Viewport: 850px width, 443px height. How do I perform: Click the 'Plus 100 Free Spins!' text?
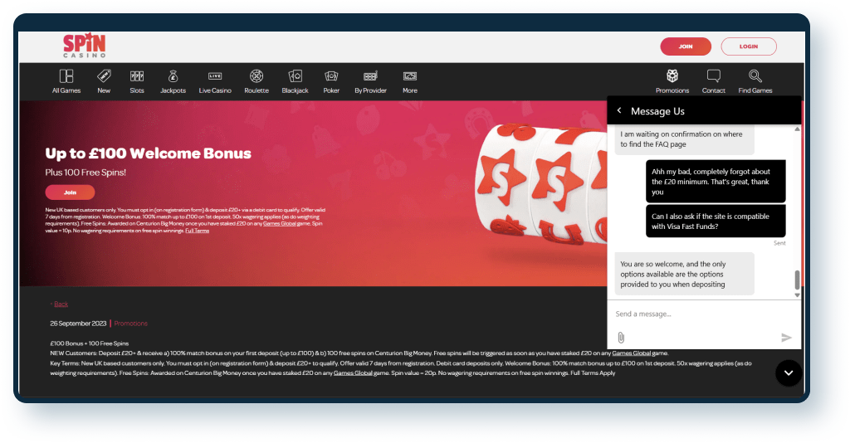coord(85,173)
